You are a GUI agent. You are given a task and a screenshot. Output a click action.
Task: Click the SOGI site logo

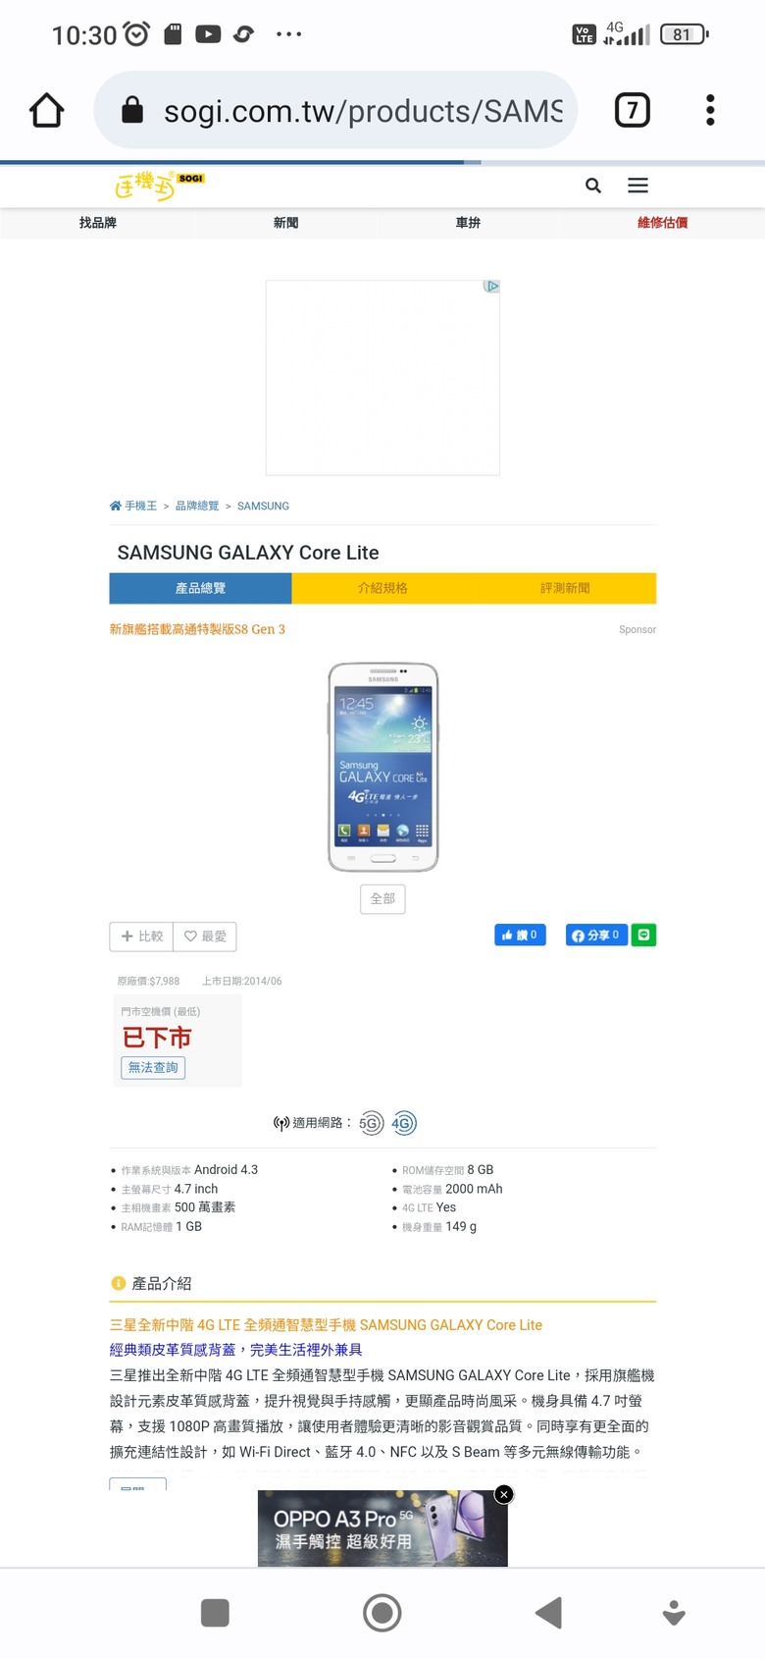[x=159, y=185]
